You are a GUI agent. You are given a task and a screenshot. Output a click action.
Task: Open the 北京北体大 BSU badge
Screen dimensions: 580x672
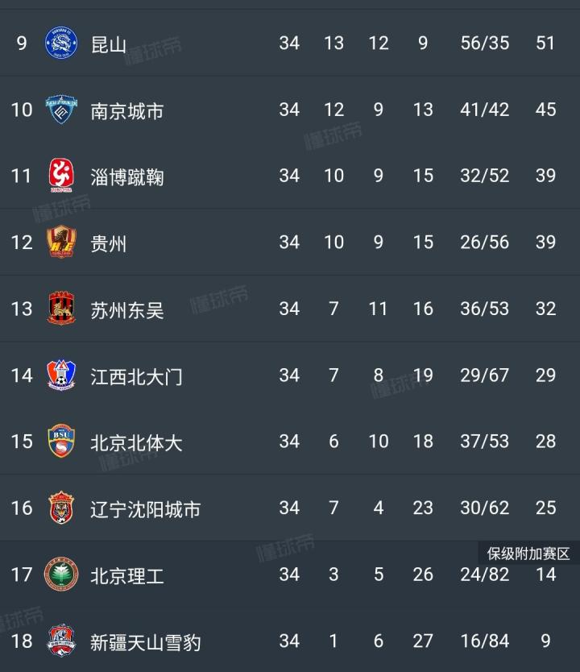tap(61, 442)
